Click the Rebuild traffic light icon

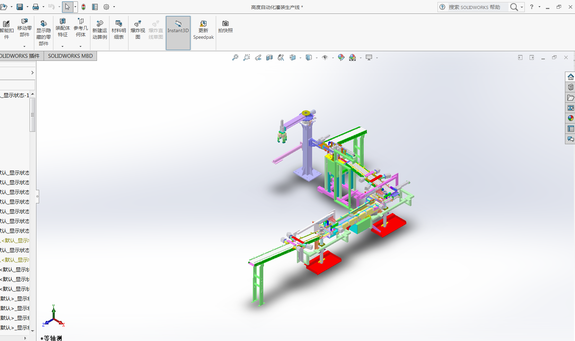pyautogui.click(x=83, y=7)
